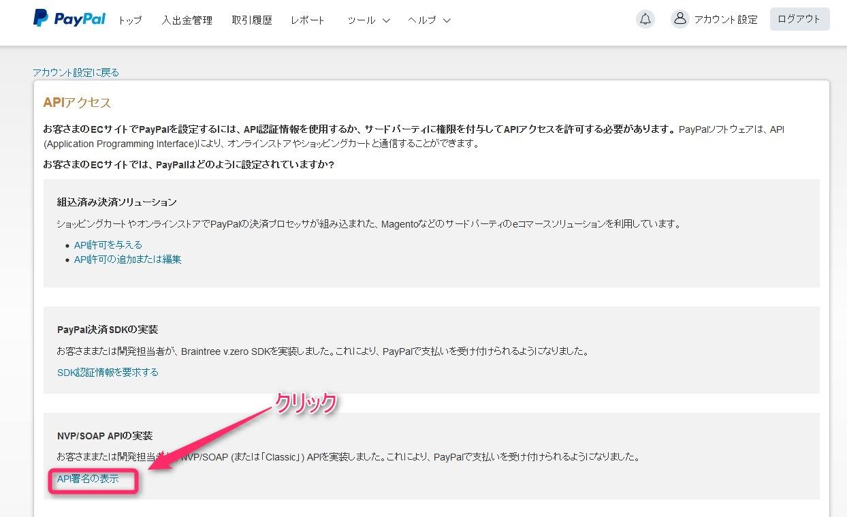Image resolution: width=847 pixels, height=517 pixels.
Task: Click the ログアウト button
Action: pos(799,19)
